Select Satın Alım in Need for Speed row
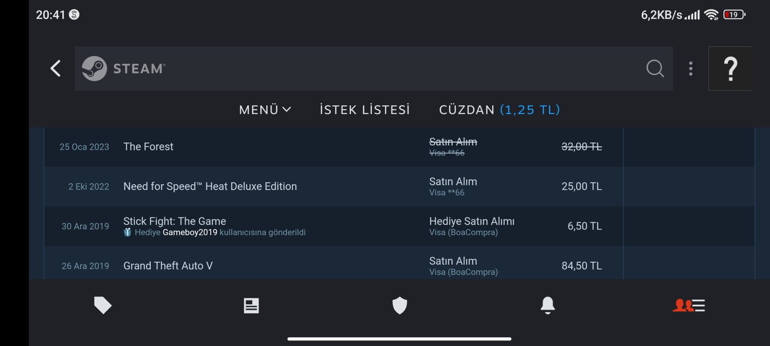Image resolution: width=770 pixels, height=346 pixels. click(x=453, y=181)
